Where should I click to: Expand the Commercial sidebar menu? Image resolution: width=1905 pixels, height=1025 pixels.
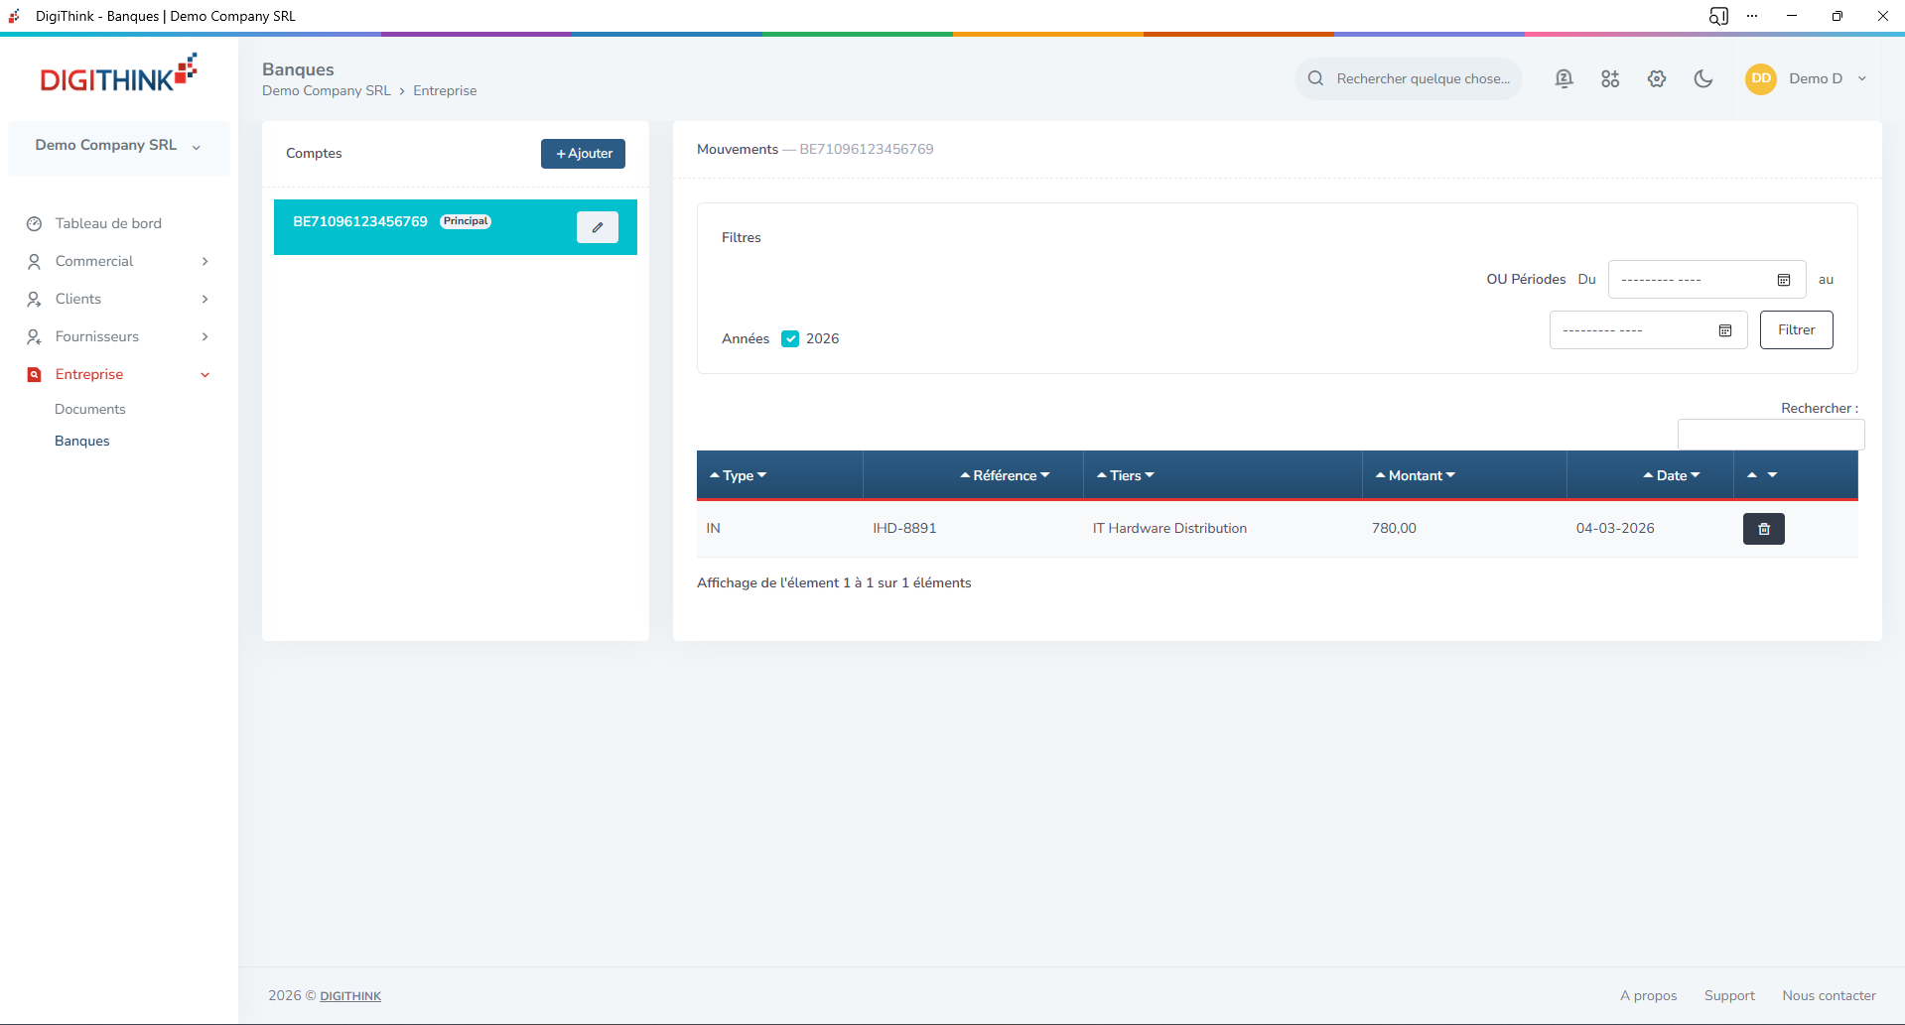coord(118,261)
